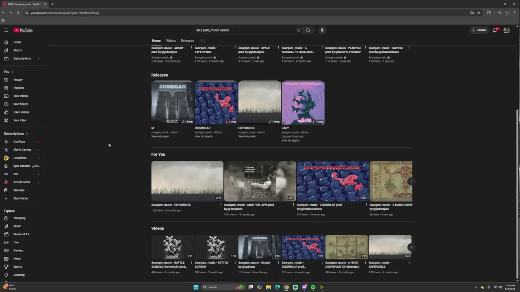Image resolution: width=520 pixels, height=292 pixels.
Task: Open Learning under Explore
Action: pyautogui.click(x=22, y=275)
